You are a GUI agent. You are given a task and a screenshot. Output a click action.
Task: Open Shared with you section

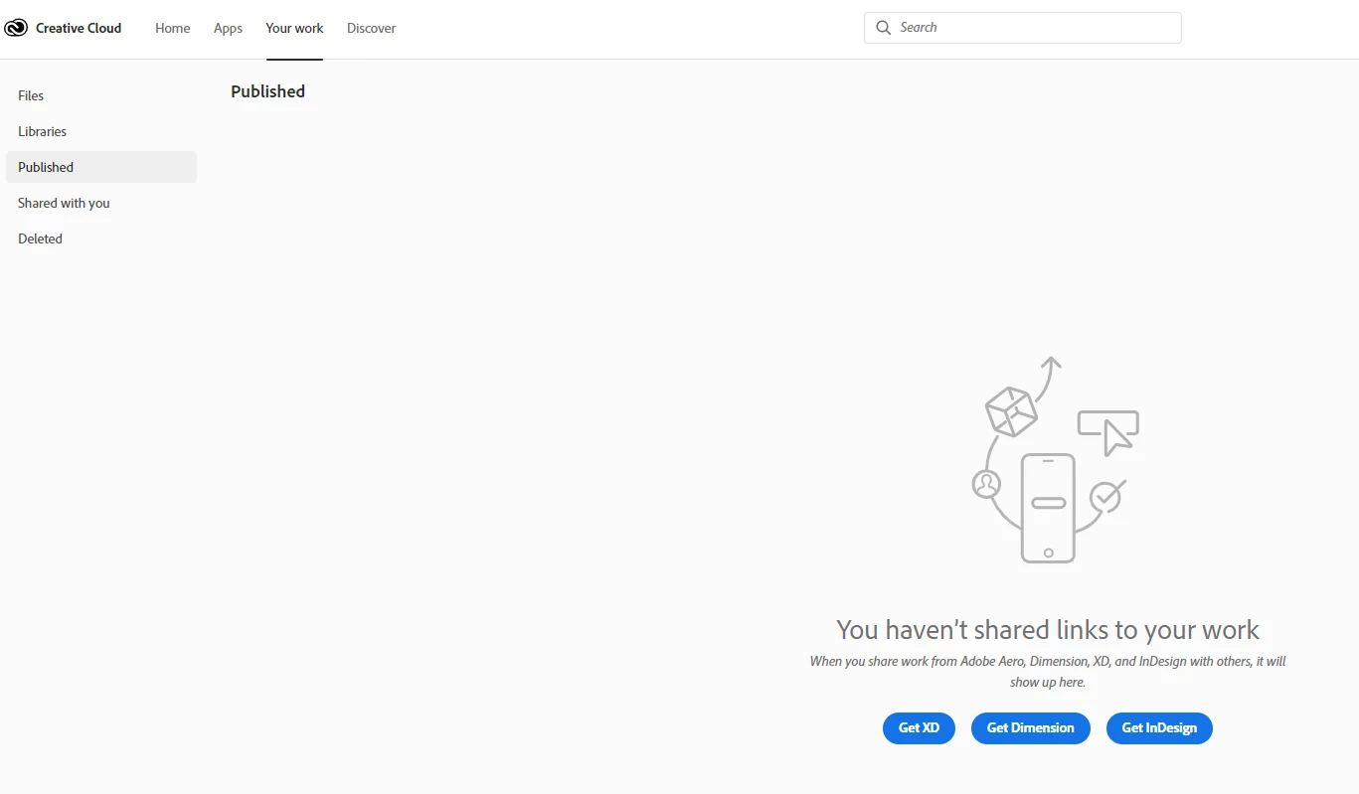click(101, 203)
